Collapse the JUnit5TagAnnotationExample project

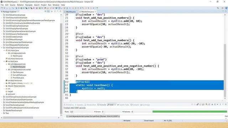click(2, 48)
